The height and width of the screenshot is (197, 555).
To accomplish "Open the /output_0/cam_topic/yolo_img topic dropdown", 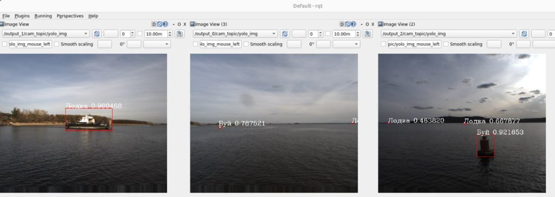I will pos(235,34).
